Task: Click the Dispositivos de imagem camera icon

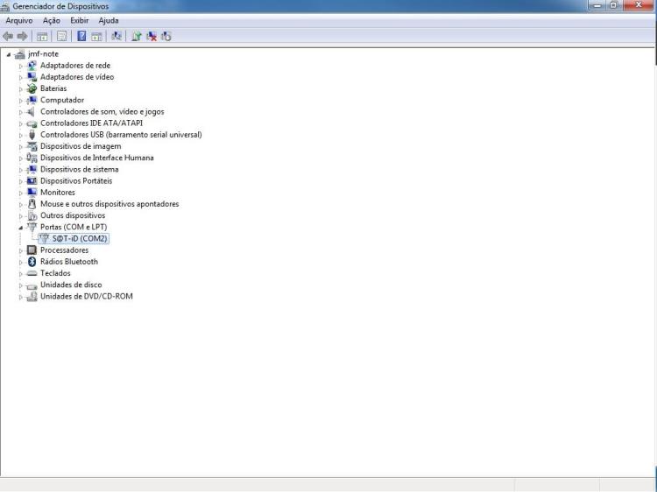Action: coord(32,146)
